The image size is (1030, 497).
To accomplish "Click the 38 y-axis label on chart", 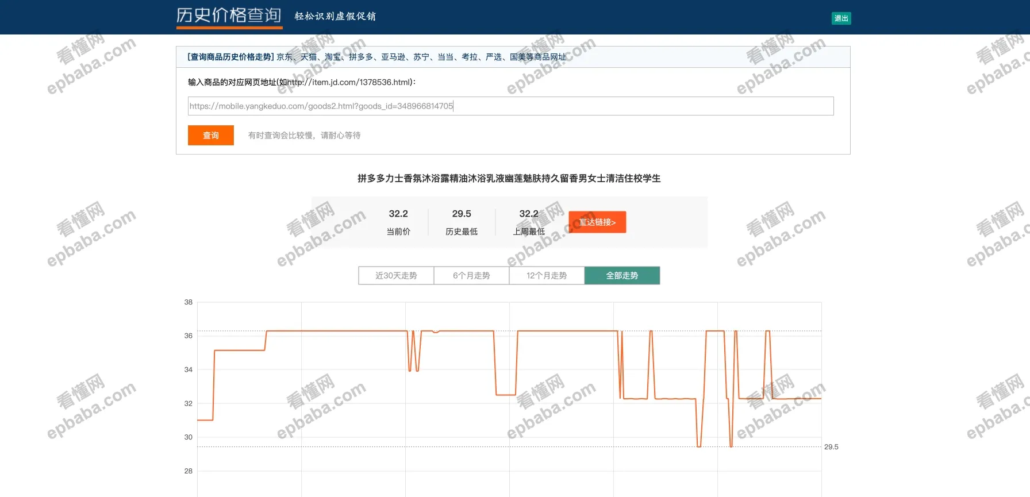I will (189, 302).
